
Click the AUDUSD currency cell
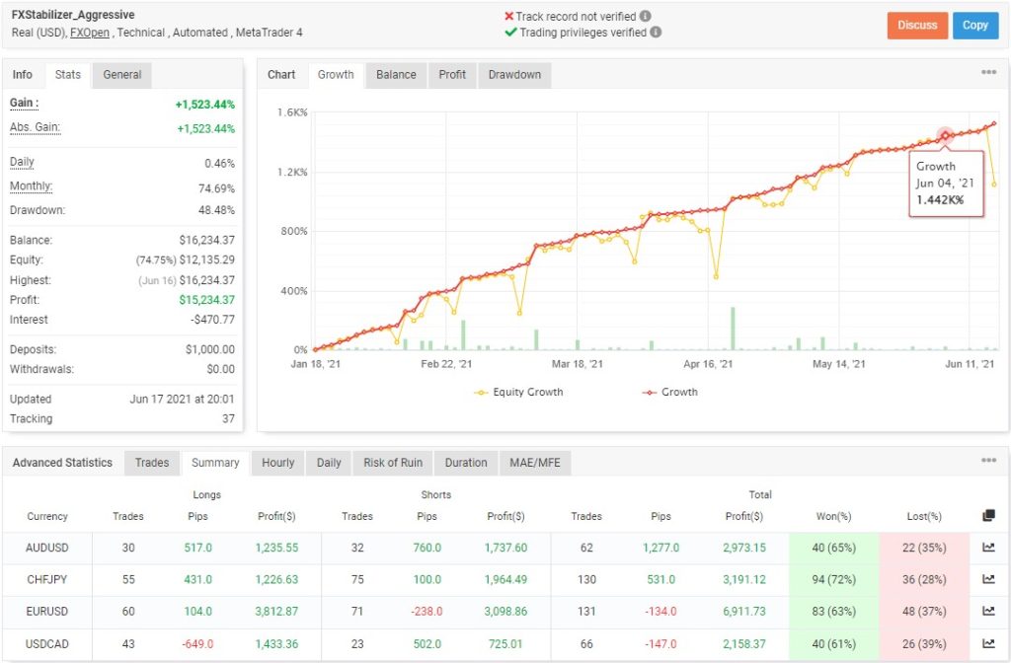tap(47, 548)
